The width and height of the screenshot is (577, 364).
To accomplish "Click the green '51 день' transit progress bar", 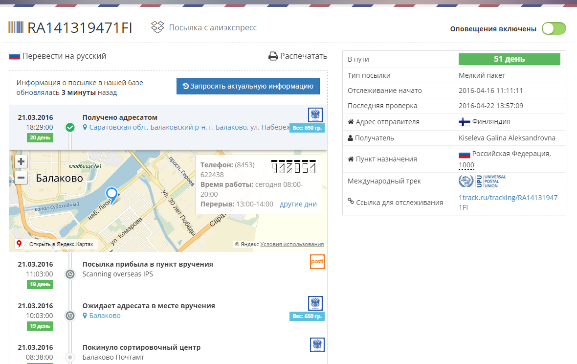I will [510, 59].
